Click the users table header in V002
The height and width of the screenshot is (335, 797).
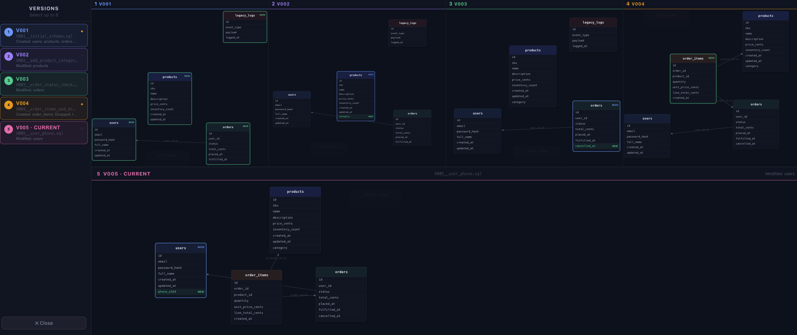[x=292, y=95]
